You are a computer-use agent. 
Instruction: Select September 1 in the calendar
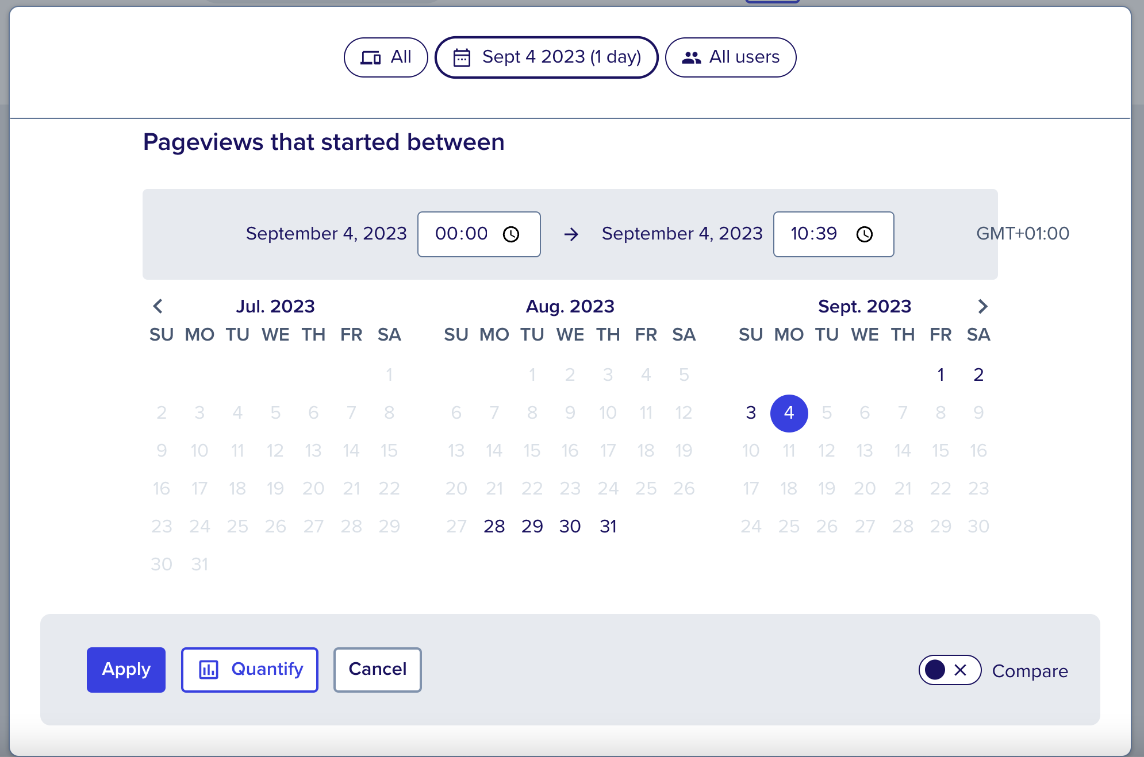(x=940, y=375)
